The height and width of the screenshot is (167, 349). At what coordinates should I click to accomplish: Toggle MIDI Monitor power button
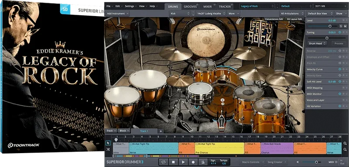coord(340,94)
